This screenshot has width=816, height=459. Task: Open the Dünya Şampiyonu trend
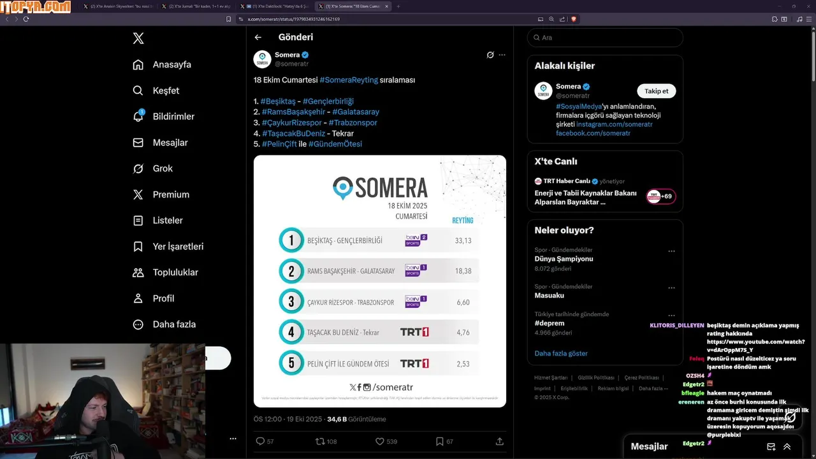564,259
